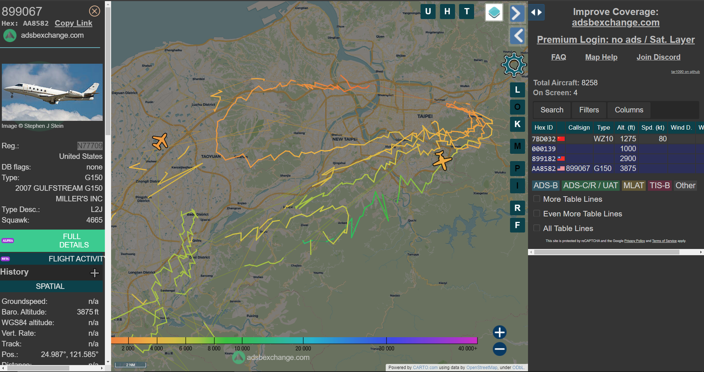Click the L map option button
This screenshot has width=704, height=372.
517,90
